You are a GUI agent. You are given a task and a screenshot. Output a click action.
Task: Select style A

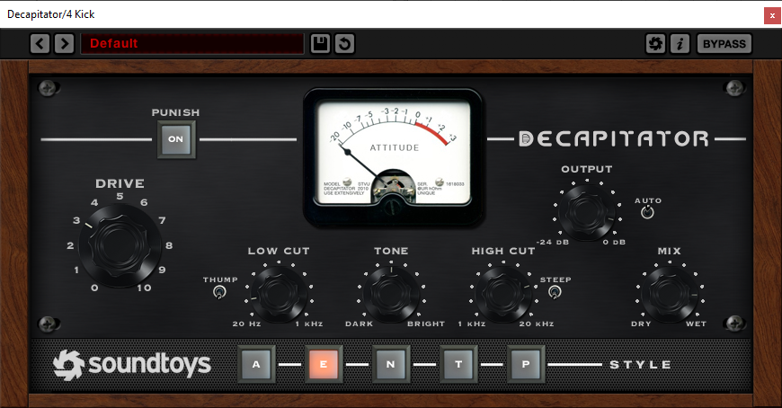pos(256,364)
